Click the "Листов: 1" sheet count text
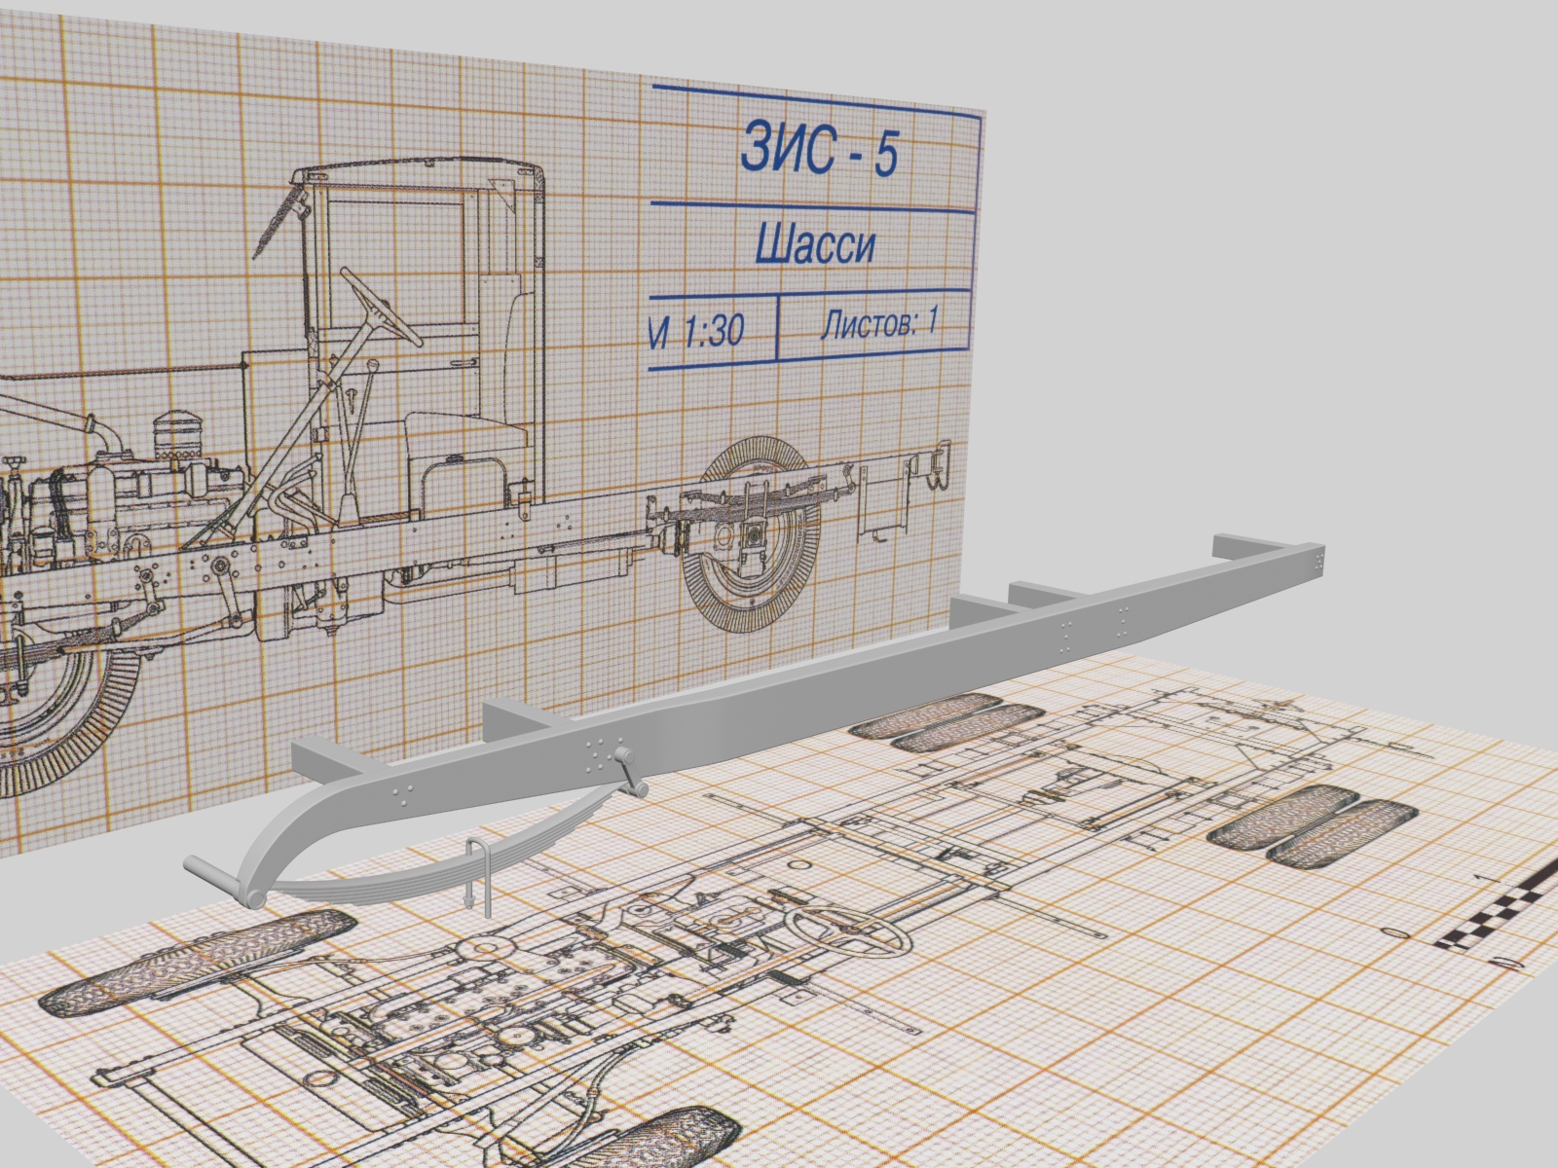Viewport: 1558px width, 1168px height. coord(880,321)
